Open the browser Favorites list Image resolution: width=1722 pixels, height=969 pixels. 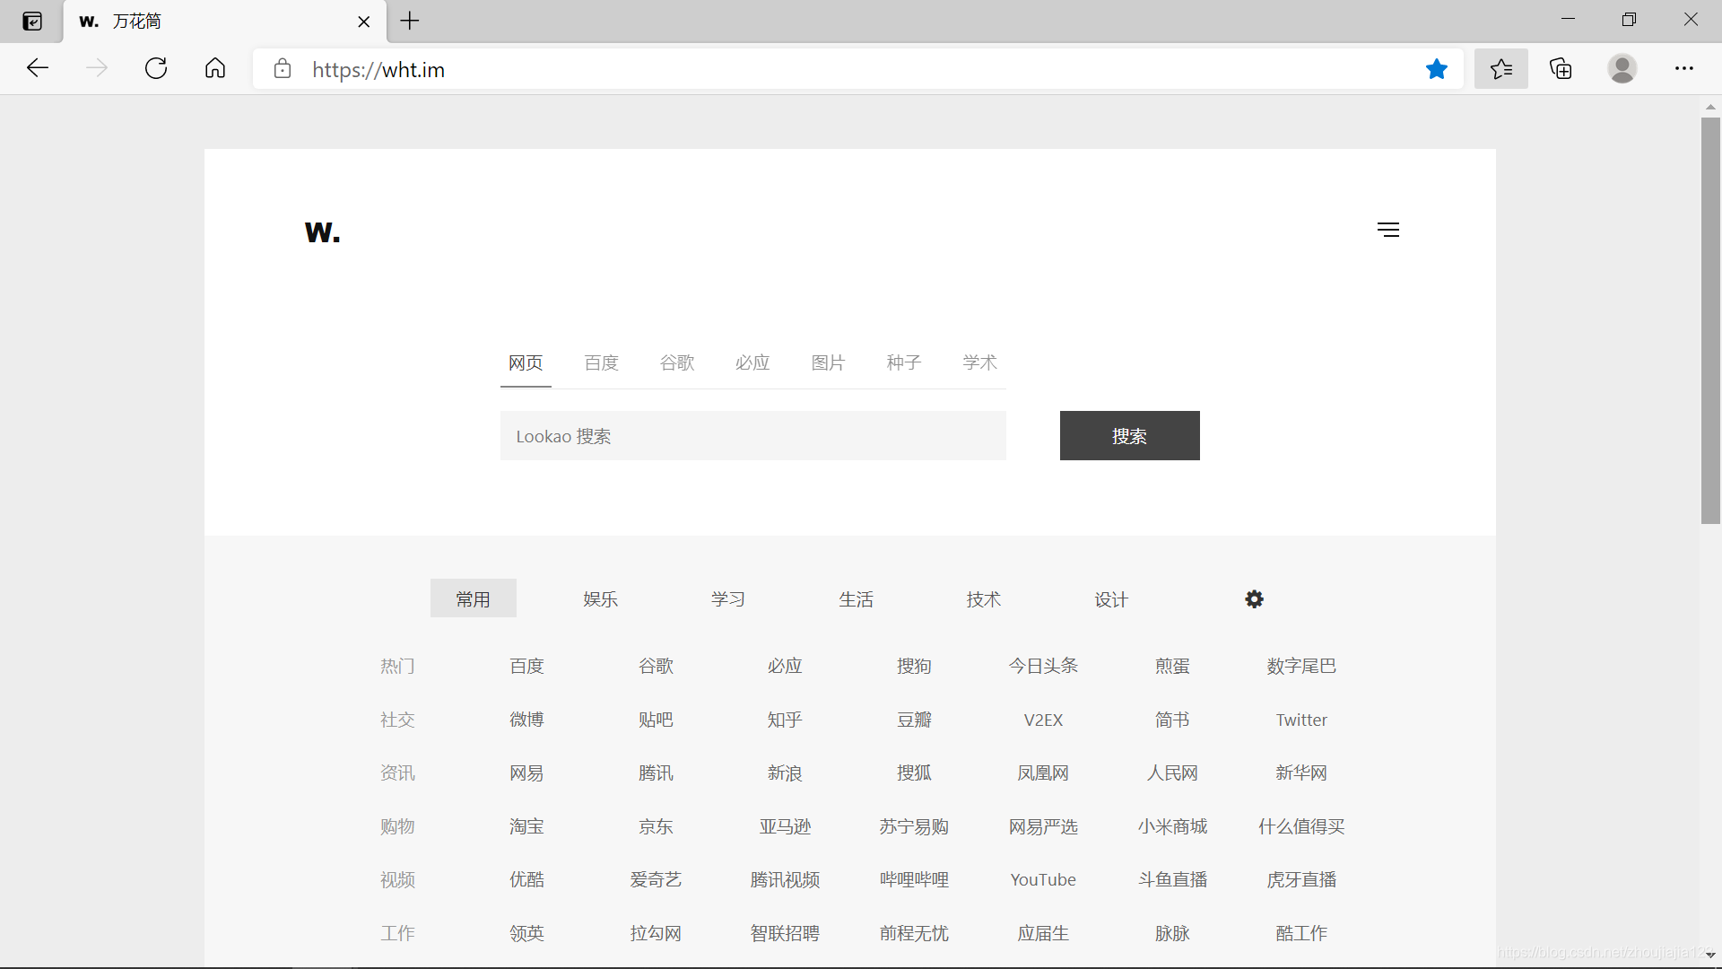[1500, 69]
